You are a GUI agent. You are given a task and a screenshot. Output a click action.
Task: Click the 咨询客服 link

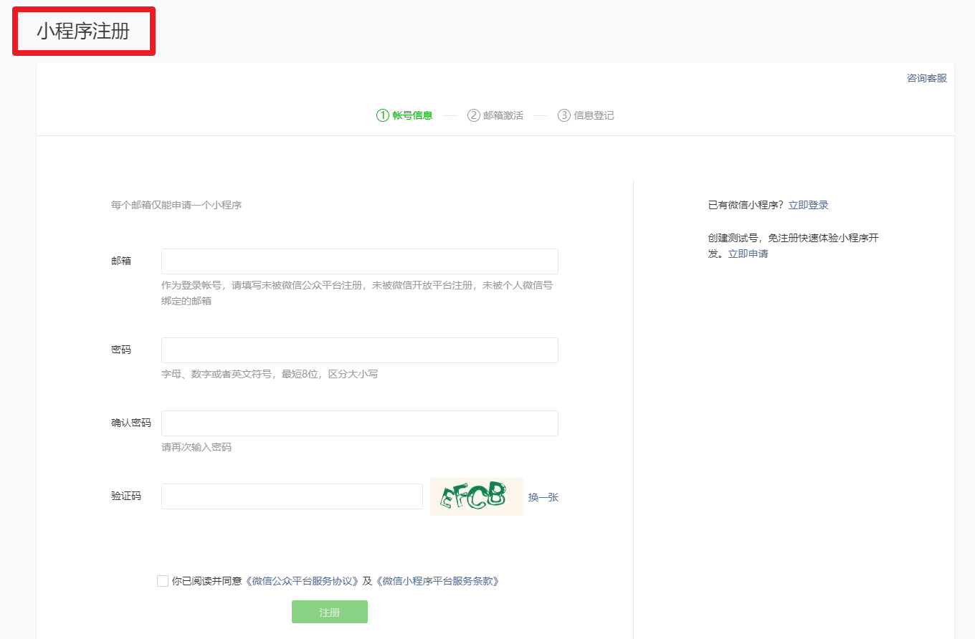click(926, 78)
